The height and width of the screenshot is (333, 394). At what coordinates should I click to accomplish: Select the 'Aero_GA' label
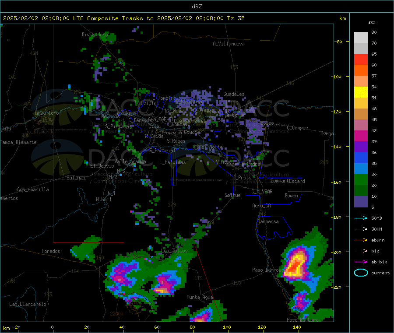262,206
